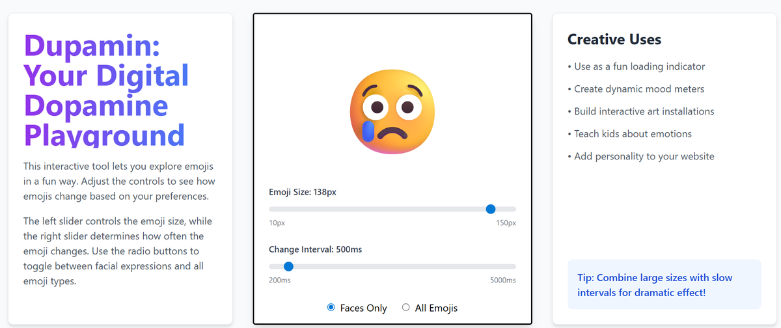Click the Emoji Size slider handle
The image size is (781, 328).
click(x=491, y=209)
